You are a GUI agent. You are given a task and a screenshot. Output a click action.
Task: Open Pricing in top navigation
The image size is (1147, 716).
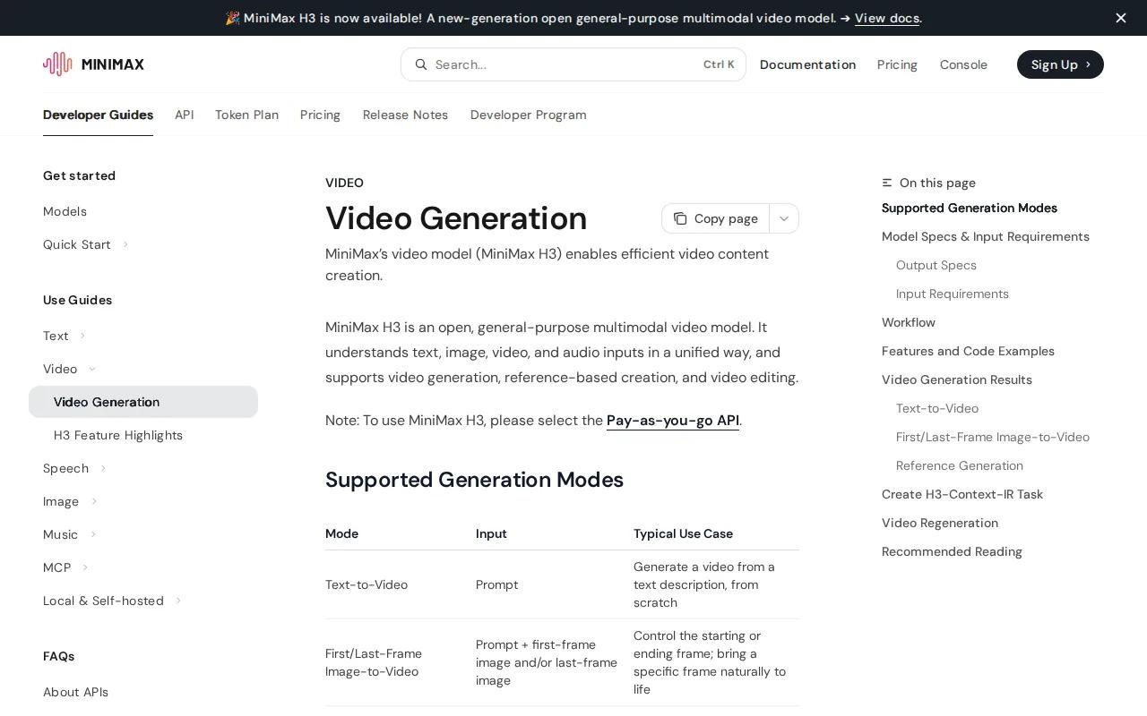(x=897, y=64)
